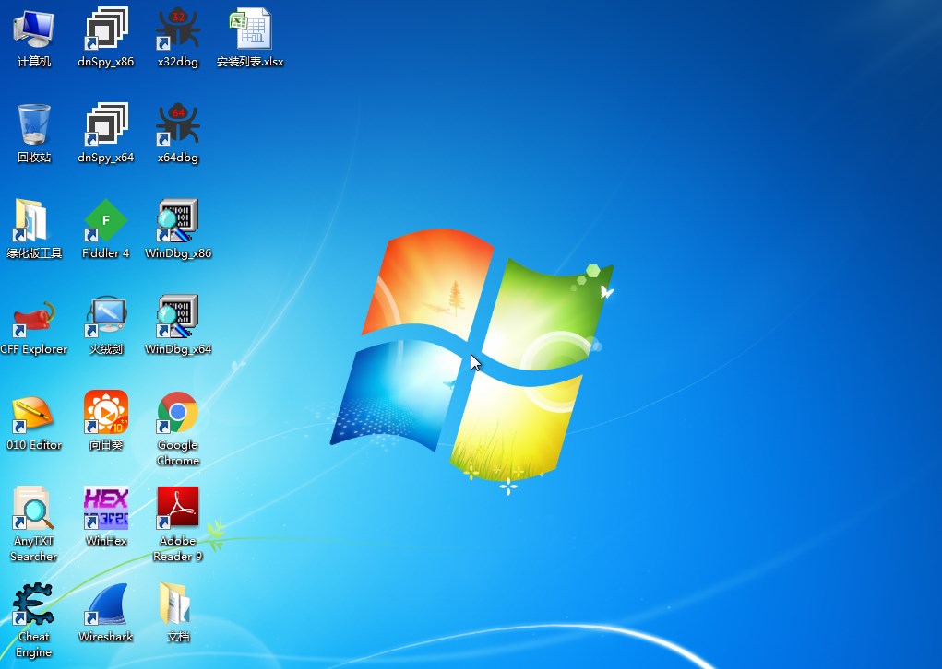
Task: Select the Wireshark shark fin icon
Action: (x=106, y=604)
